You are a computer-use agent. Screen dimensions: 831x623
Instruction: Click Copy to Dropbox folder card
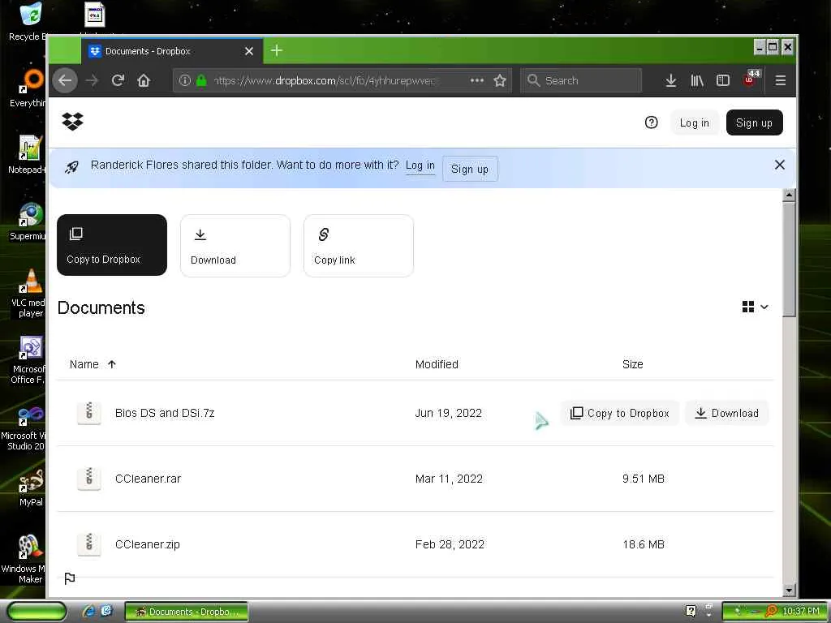pos(112,245)
